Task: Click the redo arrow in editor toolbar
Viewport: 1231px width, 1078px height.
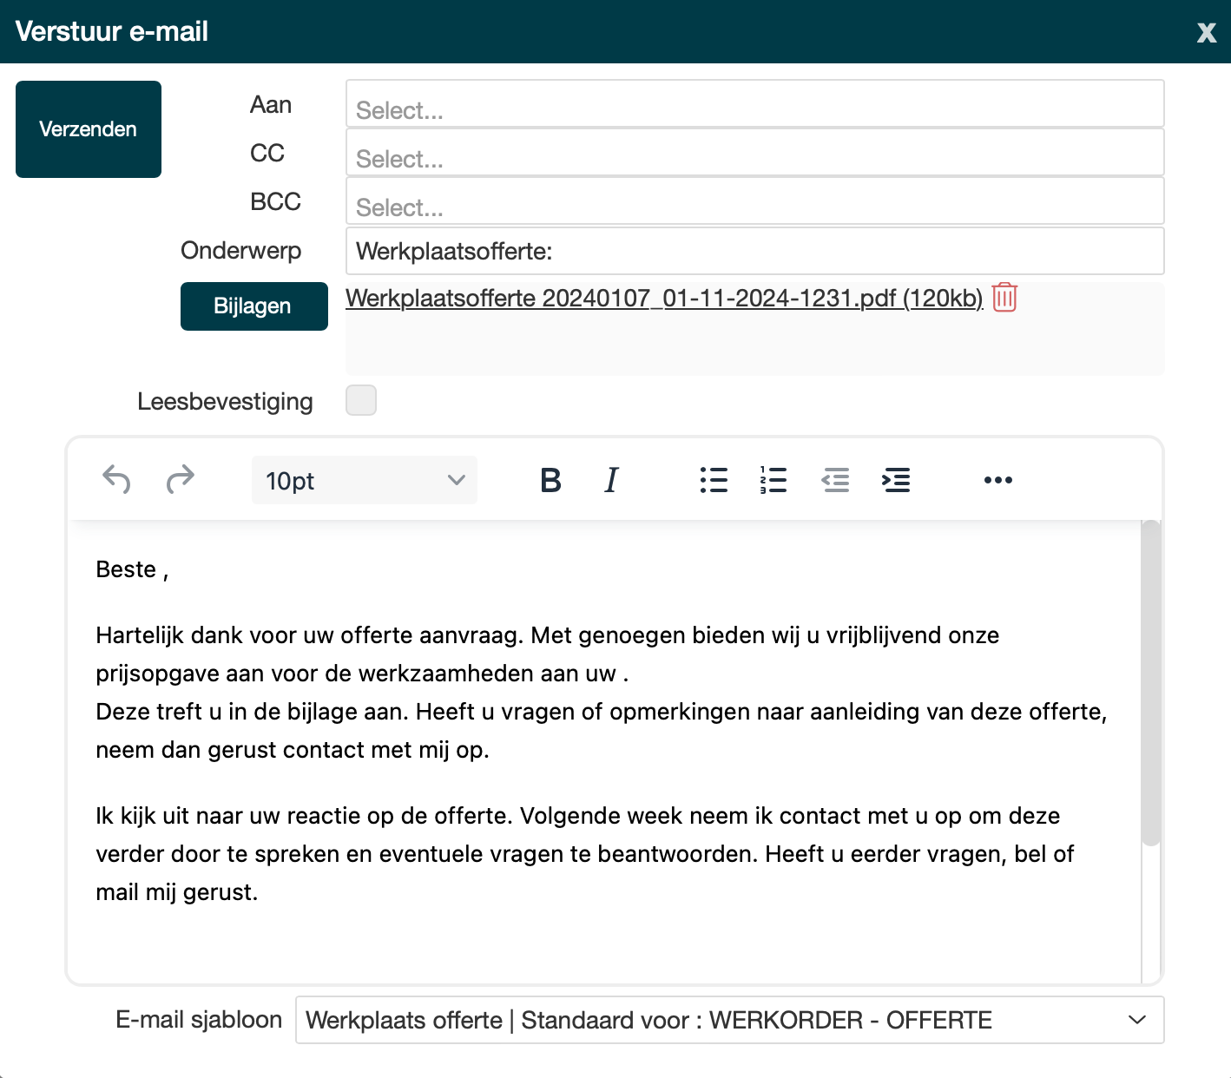Action: [181, 479]
